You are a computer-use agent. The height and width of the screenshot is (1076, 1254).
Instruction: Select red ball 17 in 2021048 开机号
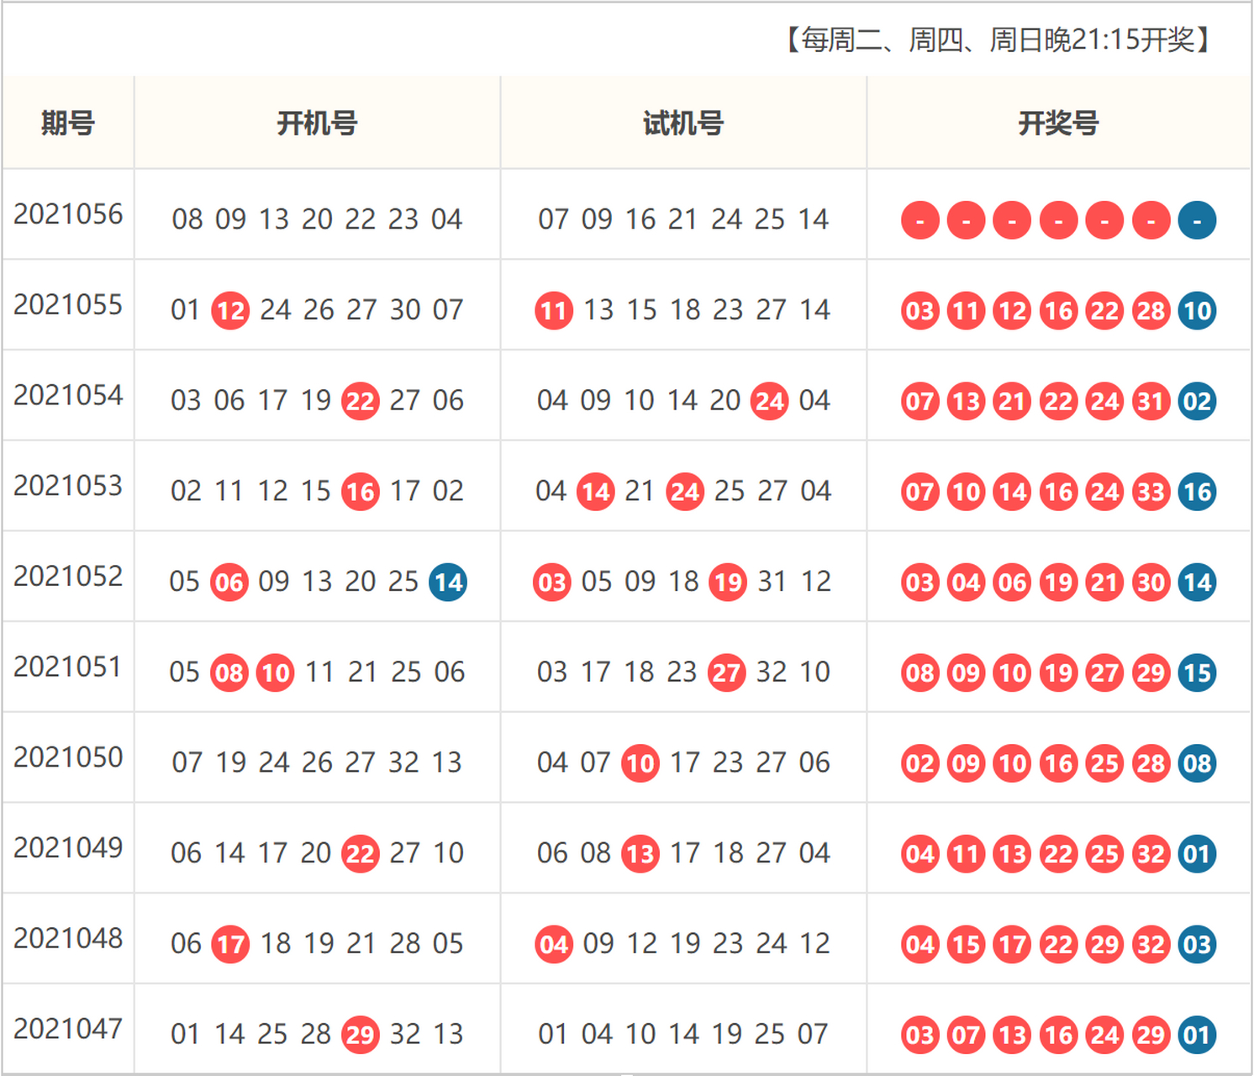(x=230, y=945)
